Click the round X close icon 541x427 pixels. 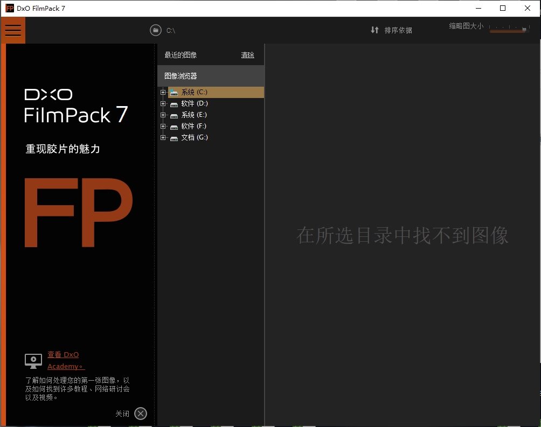(x=141, y=414)
